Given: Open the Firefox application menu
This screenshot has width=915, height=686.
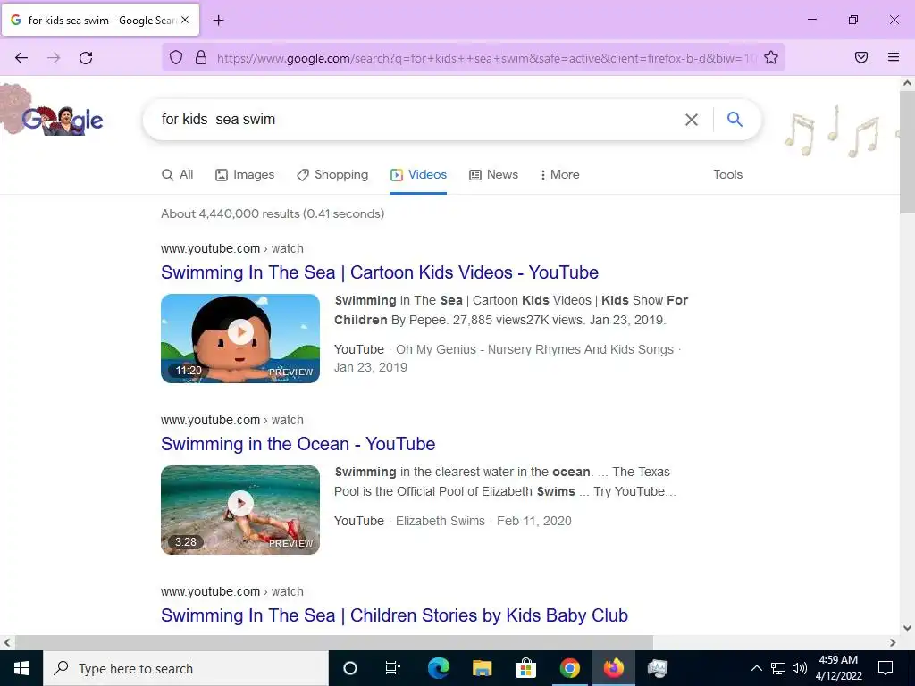Looking at the screenshot, I should coord(894,57).
